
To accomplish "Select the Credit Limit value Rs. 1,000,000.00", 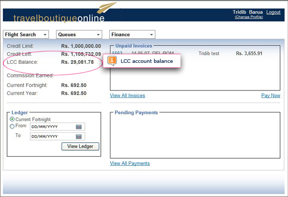I will pyautogui.click(x=81, y=46).
